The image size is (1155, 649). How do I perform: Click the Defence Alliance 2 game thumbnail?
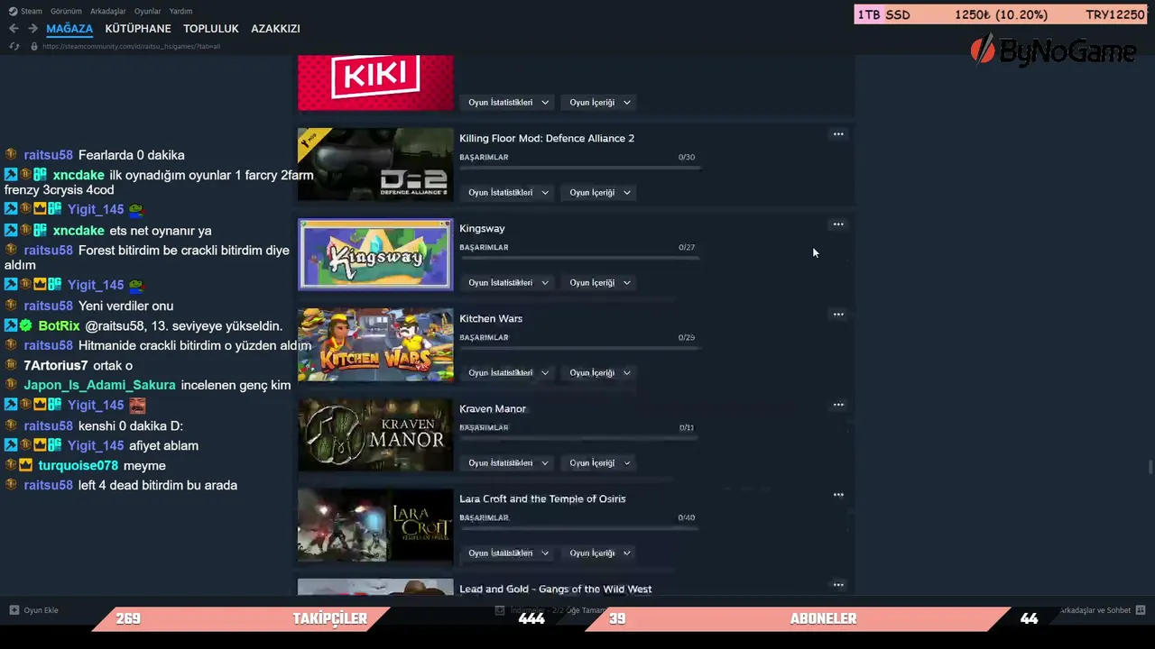[x=375, y=164]
